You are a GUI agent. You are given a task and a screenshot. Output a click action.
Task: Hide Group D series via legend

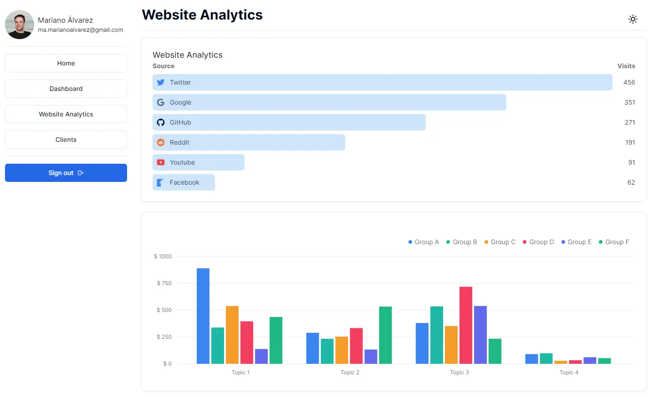coord(538,242)
